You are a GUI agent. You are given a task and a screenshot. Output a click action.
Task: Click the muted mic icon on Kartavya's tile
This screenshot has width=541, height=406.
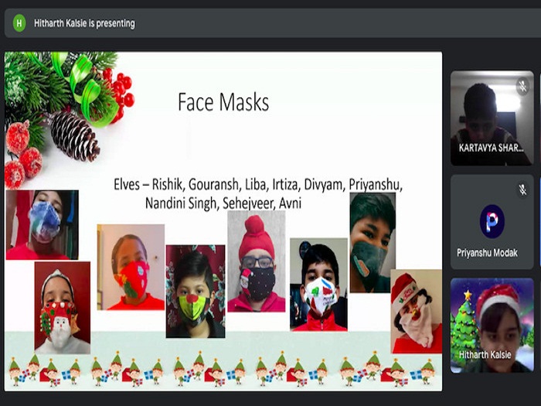(523, 86)
